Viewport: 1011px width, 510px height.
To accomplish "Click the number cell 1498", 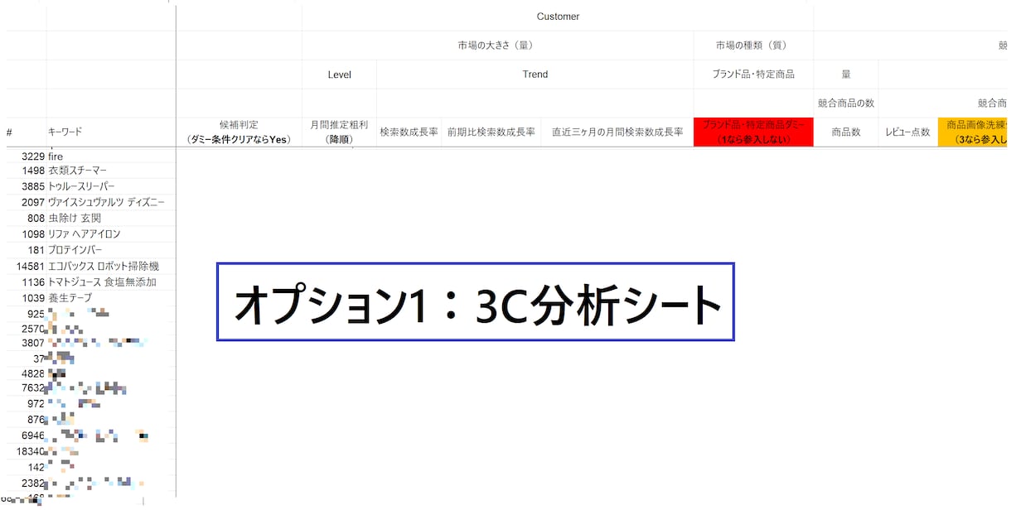I will point(27,171).
